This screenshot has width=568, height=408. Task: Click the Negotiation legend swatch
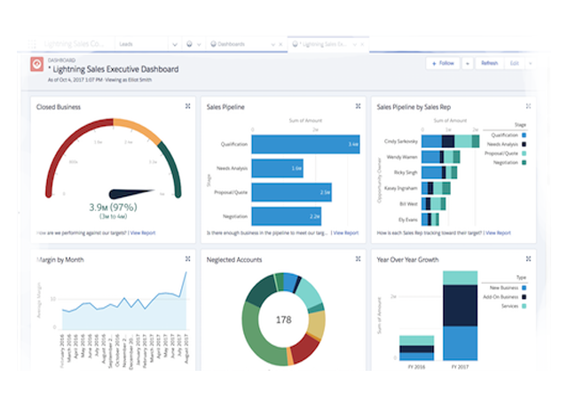click(x=524, y=162)
